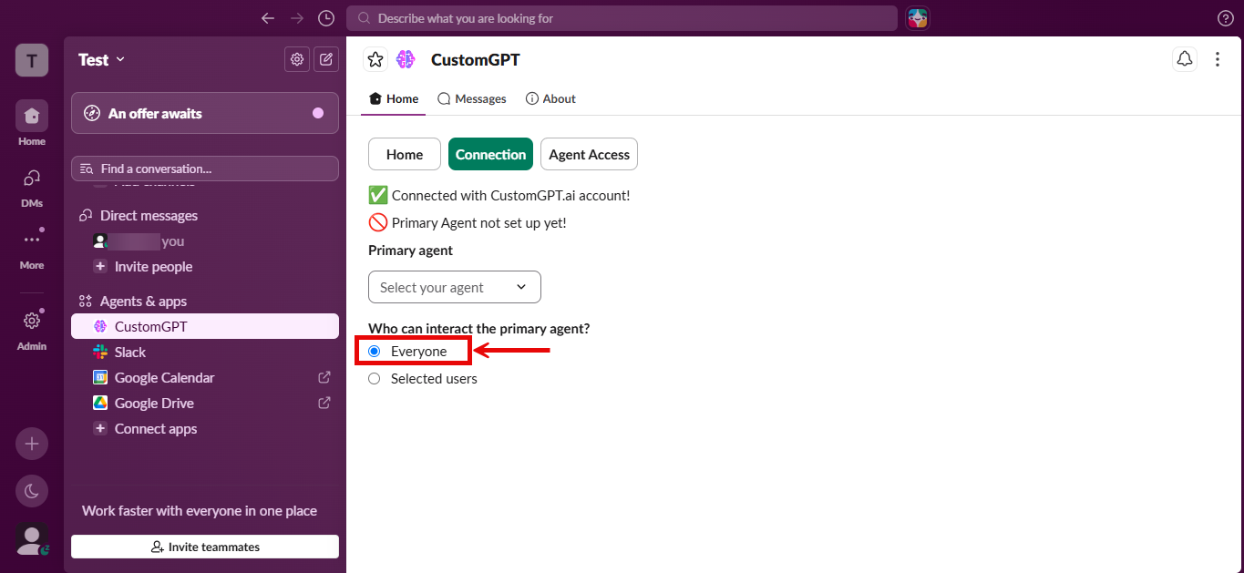
Task: Click the CustomGPT title text
Action: [x=475, y=59]
